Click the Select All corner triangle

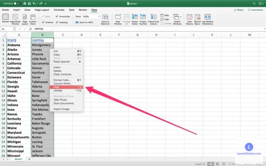coord(3,35)
